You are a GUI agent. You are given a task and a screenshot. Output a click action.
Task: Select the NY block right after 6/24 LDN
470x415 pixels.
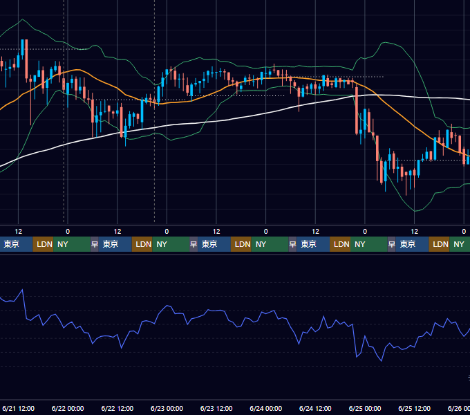point(369,244)
